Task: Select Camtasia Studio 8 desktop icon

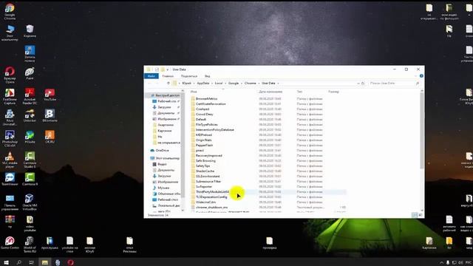Action: coord(30,160)
